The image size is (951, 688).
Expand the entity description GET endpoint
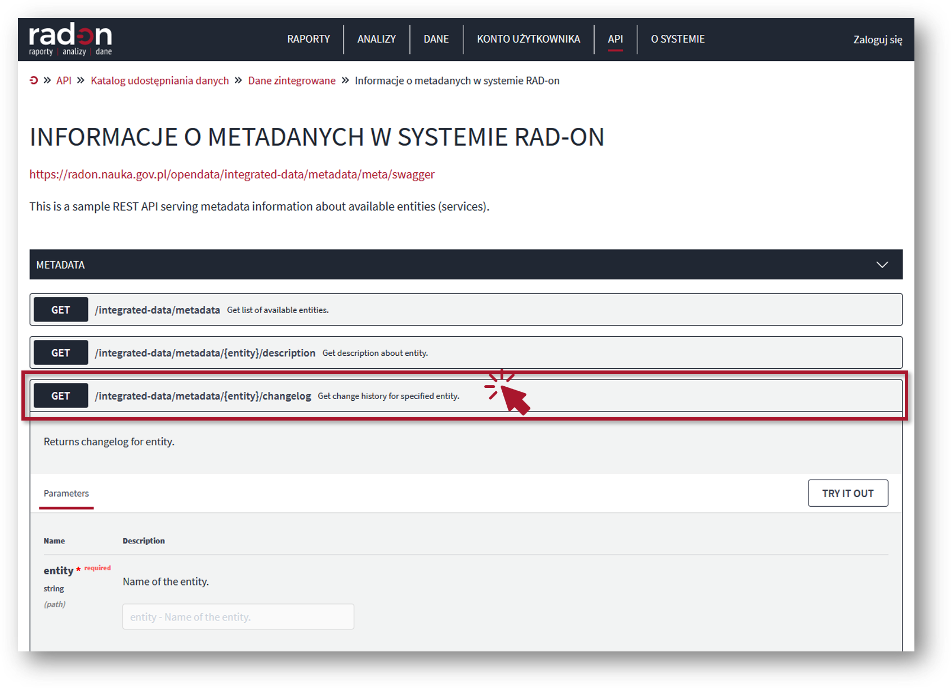pos(466,352)
